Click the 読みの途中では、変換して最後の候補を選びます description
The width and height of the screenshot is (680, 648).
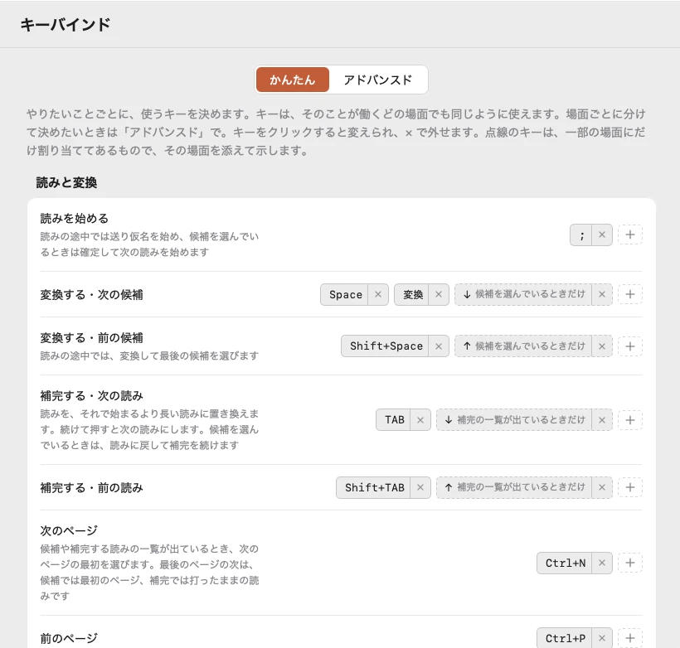point(149,355)
